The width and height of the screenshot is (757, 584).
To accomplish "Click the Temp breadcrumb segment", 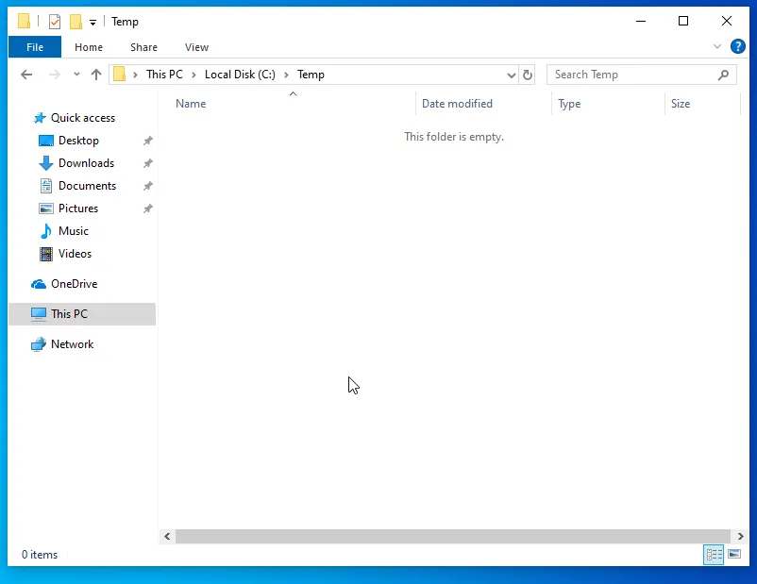I will 311,75.
